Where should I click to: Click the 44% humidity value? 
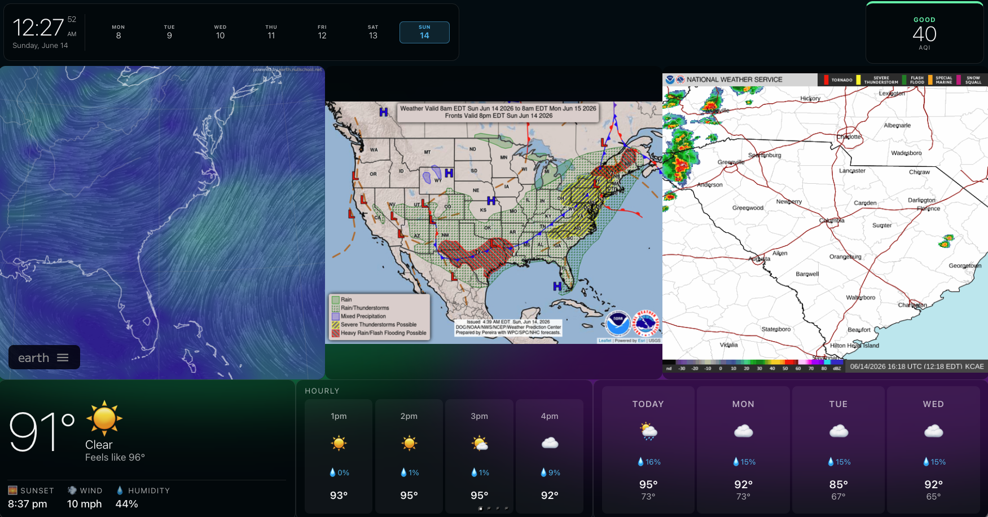tap(127, 504)
